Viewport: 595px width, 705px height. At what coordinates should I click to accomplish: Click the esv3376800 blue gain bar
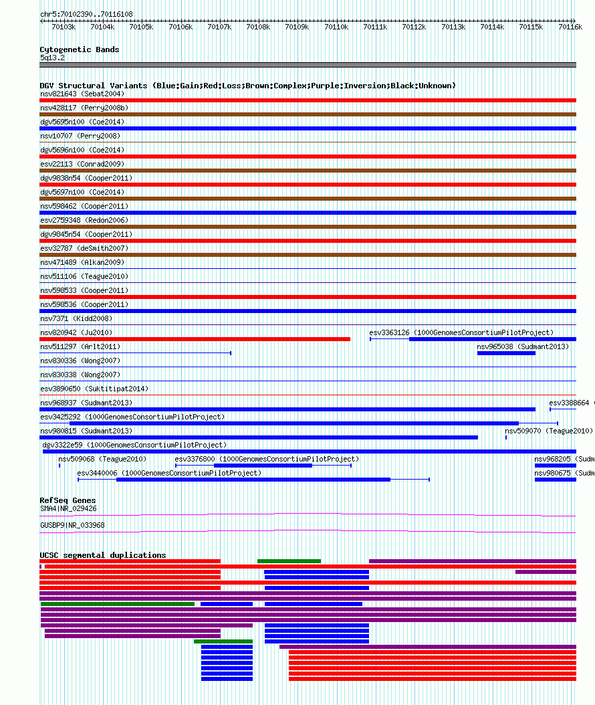[263, 466]
